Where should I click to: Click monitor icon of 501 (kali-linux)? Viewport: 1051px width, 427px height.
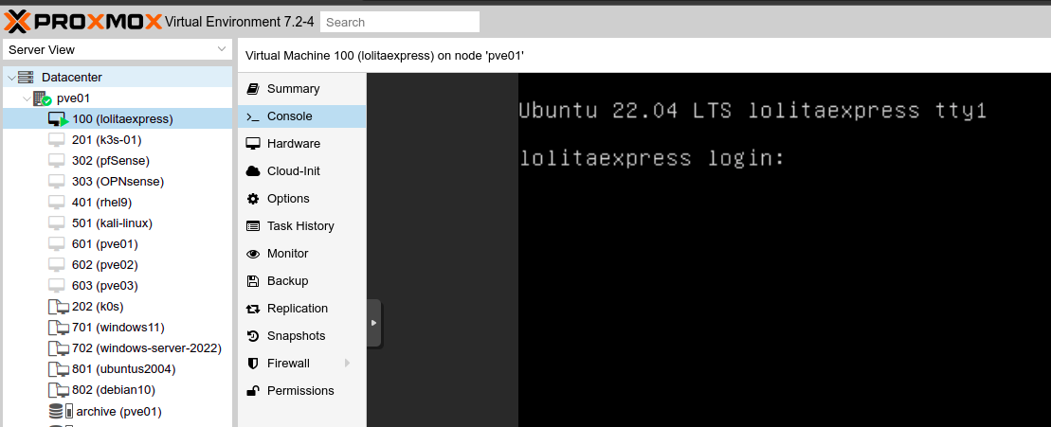click(x=57, y=222)
